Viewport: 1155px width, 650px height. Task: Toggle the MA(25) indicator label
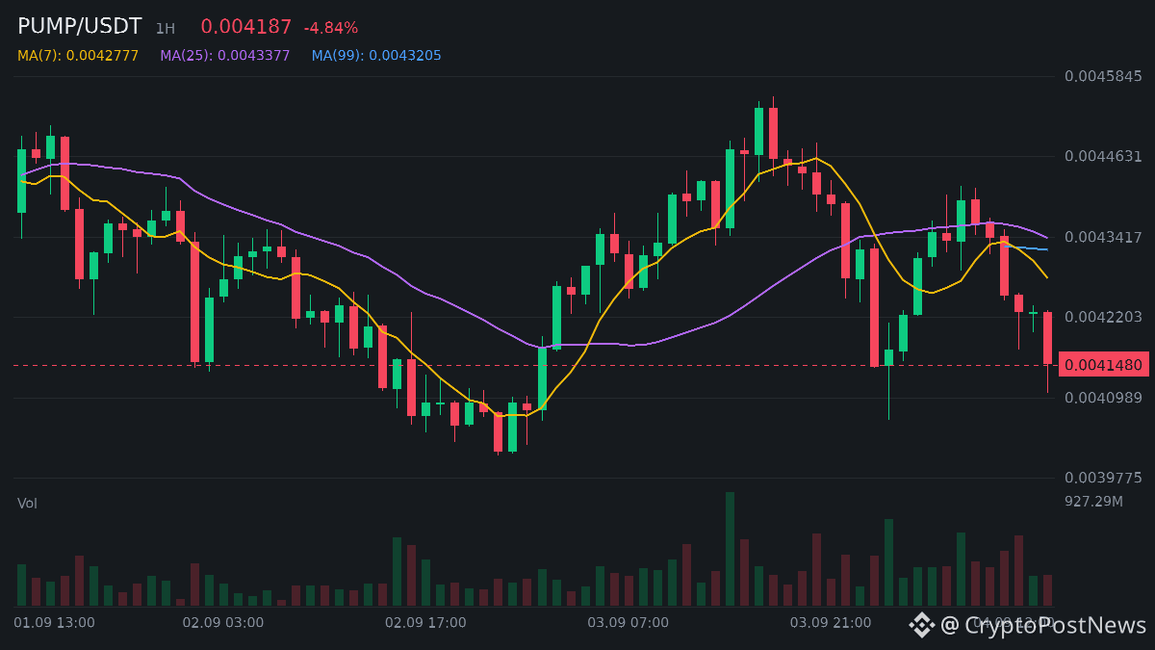coord(225,56)
